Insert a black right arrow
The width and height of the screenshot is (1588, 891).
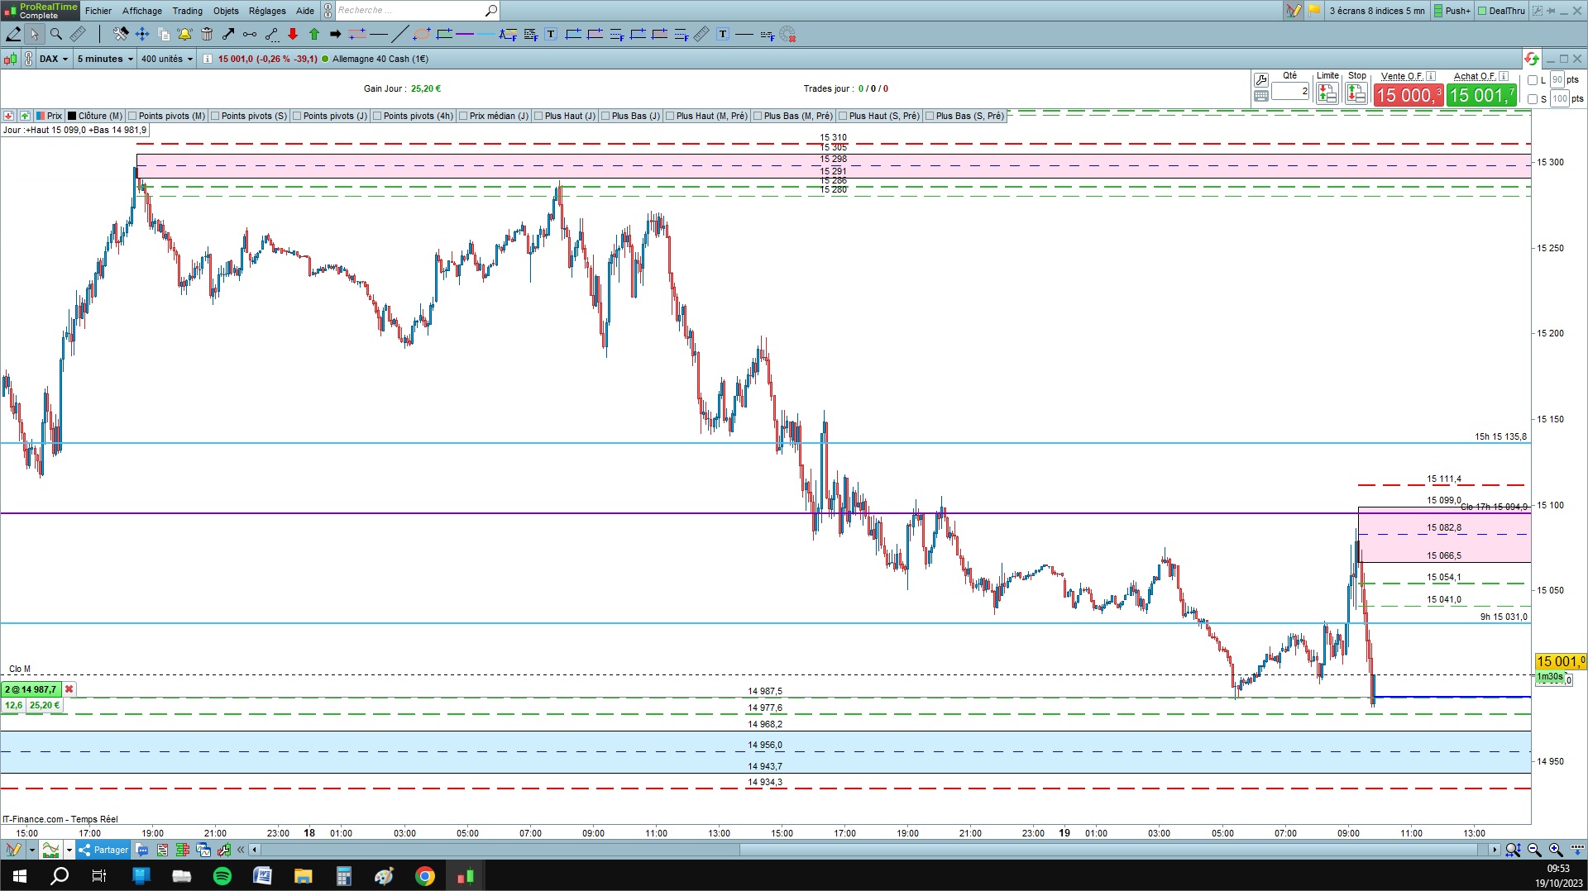[335, 34]
